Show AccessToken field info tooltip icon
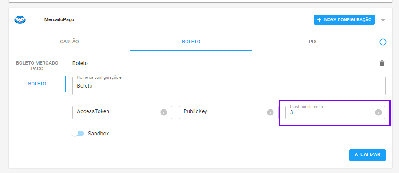The width and height of the screenshot is (399, 173). tap(164, 112)
